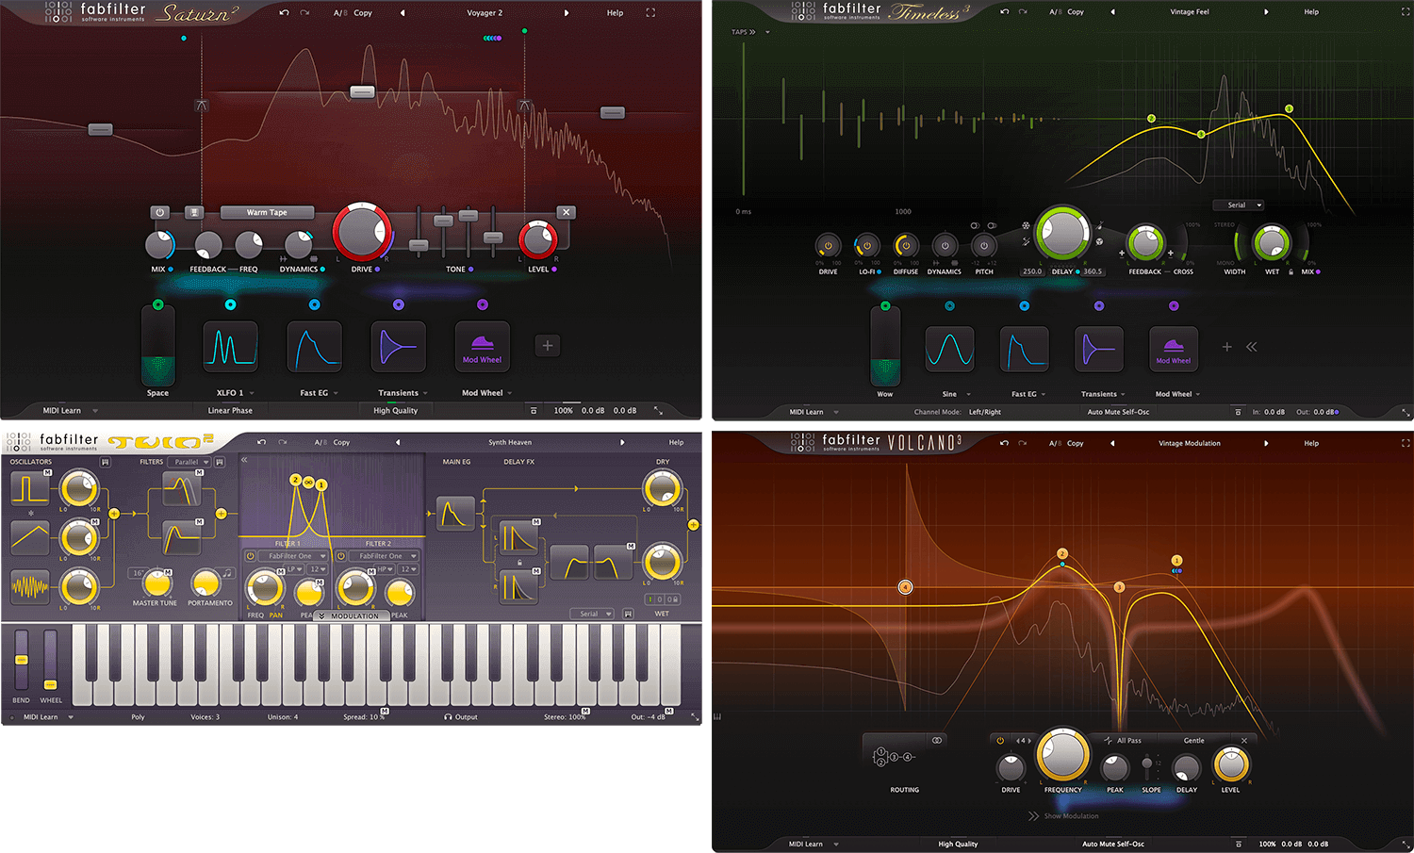The height and width of the screenshot is (853, 1414).
Task: Toggle Filter 1 power button in Twin
Action: click(250, 556)
